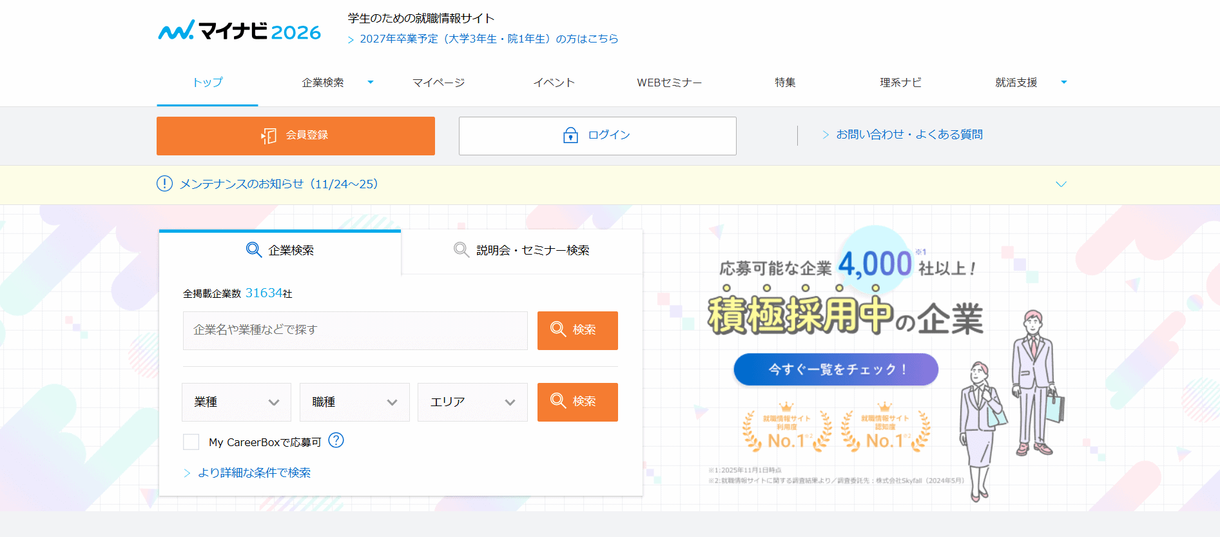Open the 業種 dropdown
Screen dimensions: 1220x537
point(237,402)
